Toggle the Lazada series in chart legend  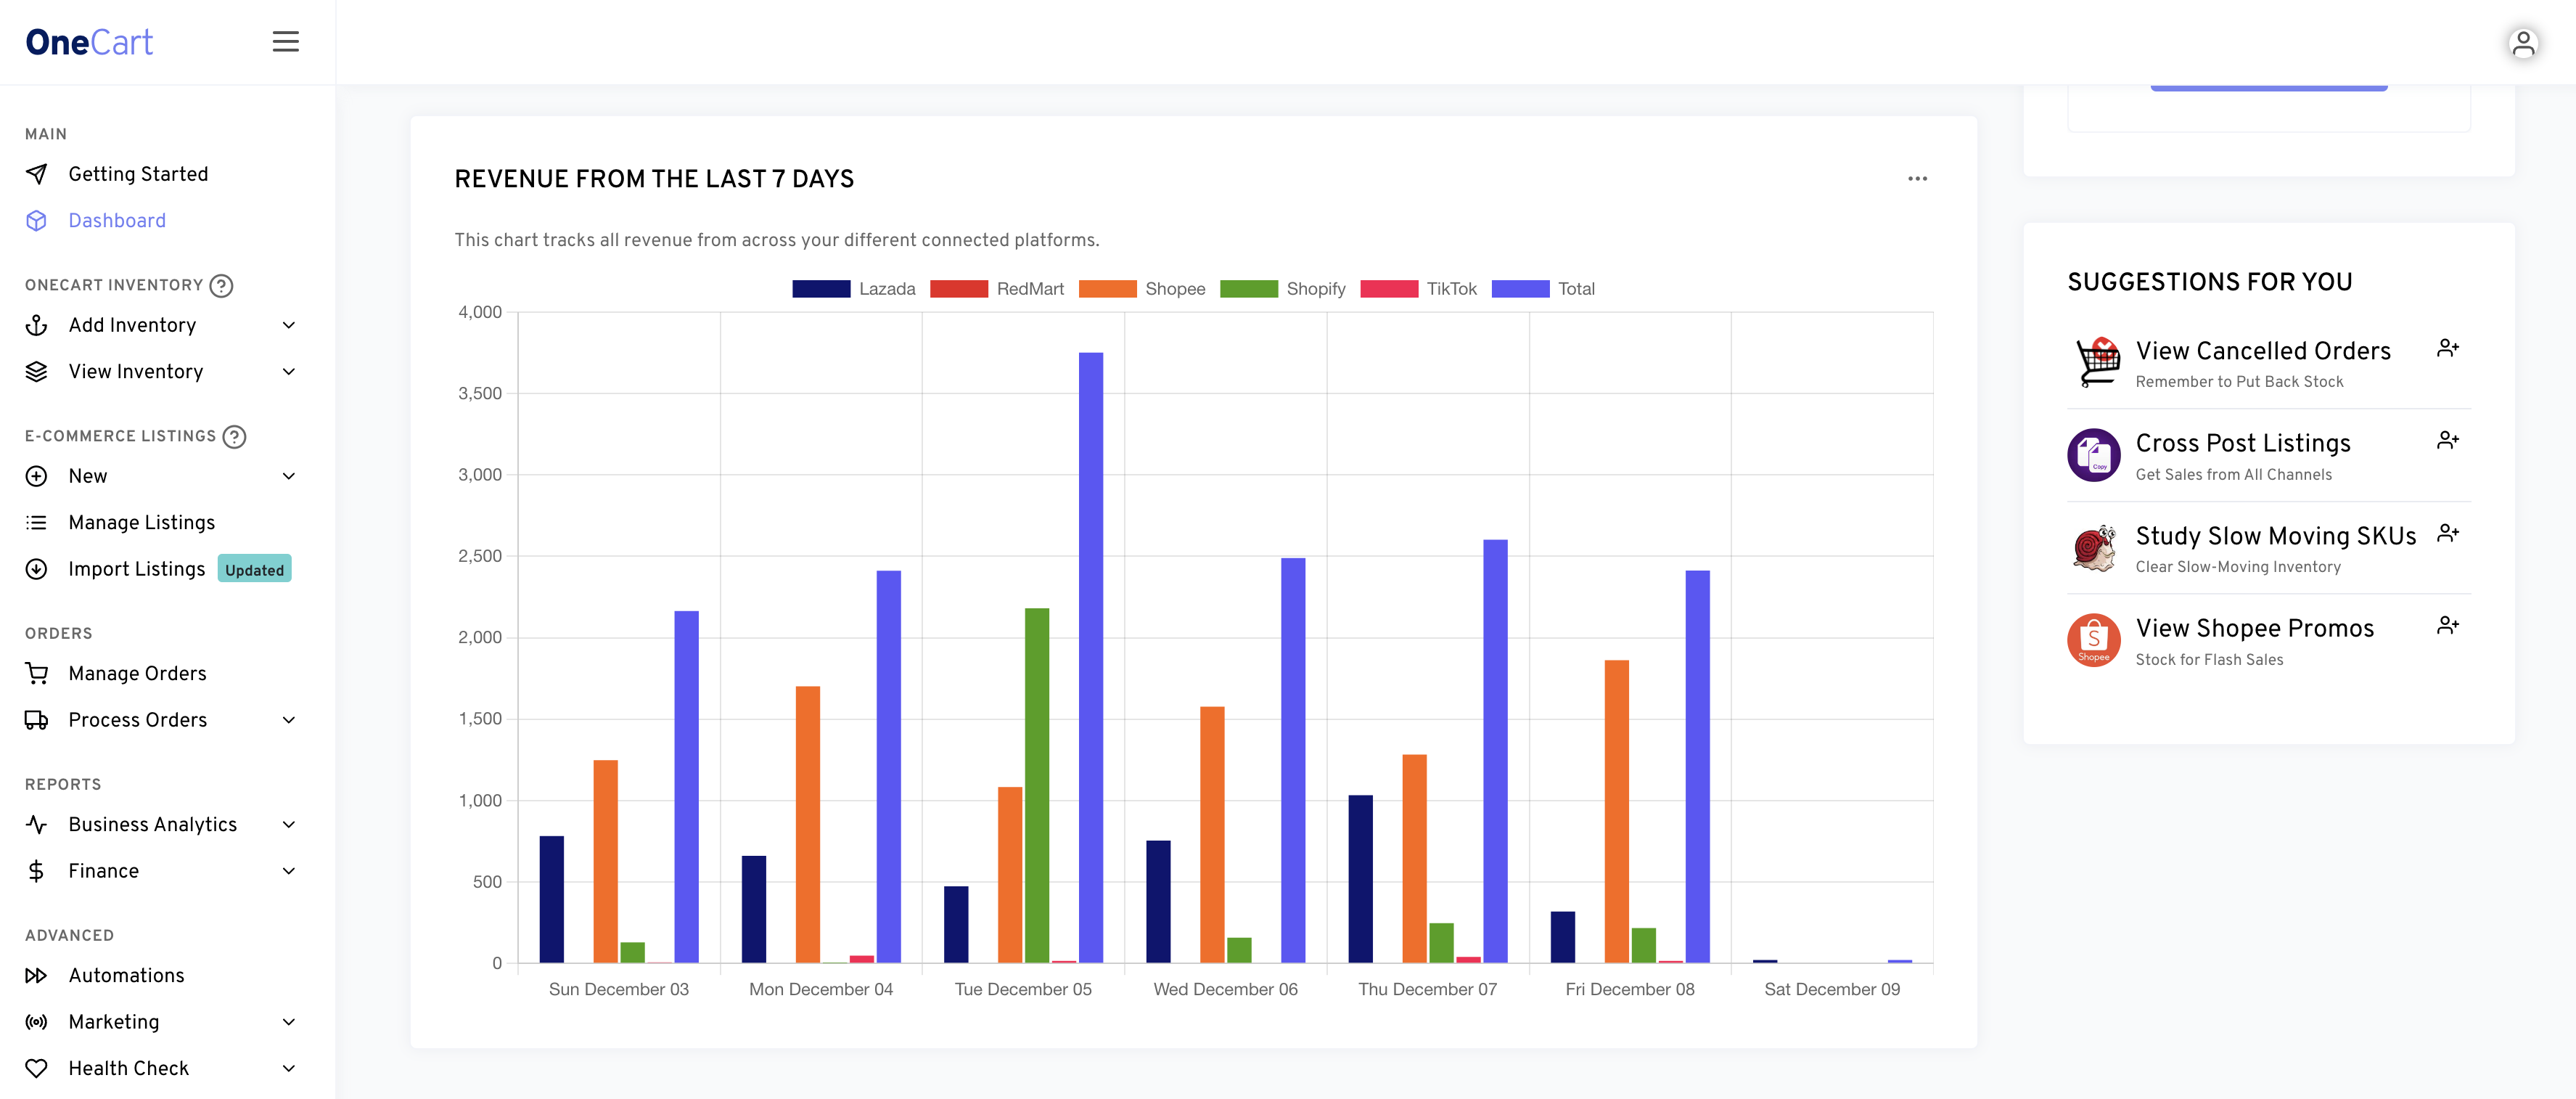pos(854,289)
